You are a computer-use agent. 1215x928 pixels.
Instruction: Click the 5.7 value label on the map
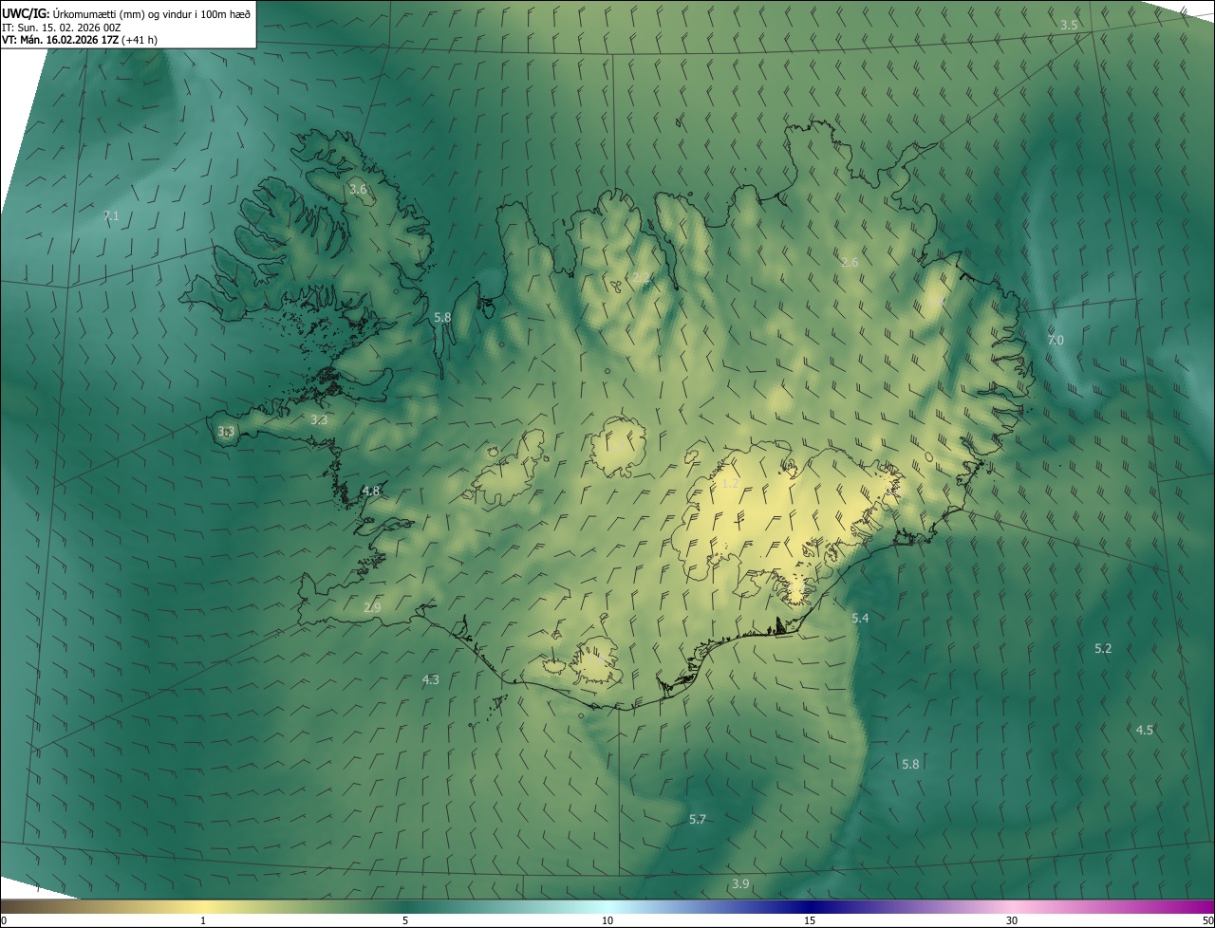coord(698,819)
